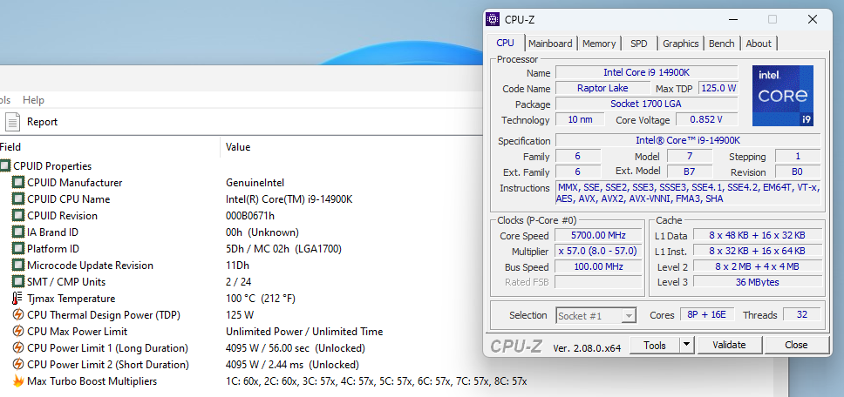Click the SMT / CMP Units row icon
This screenshot has width=844, height=397.
(18, 282)
